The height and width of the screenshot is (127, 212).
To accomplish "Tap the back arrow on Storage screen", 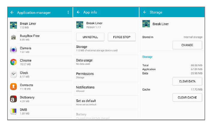I will pos(145,12).
